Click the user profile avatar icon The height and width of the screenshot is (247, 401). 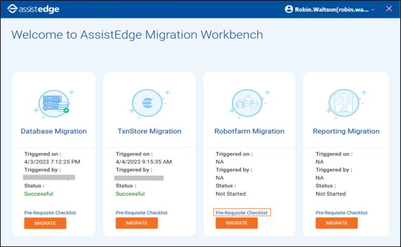pos(289,9)
